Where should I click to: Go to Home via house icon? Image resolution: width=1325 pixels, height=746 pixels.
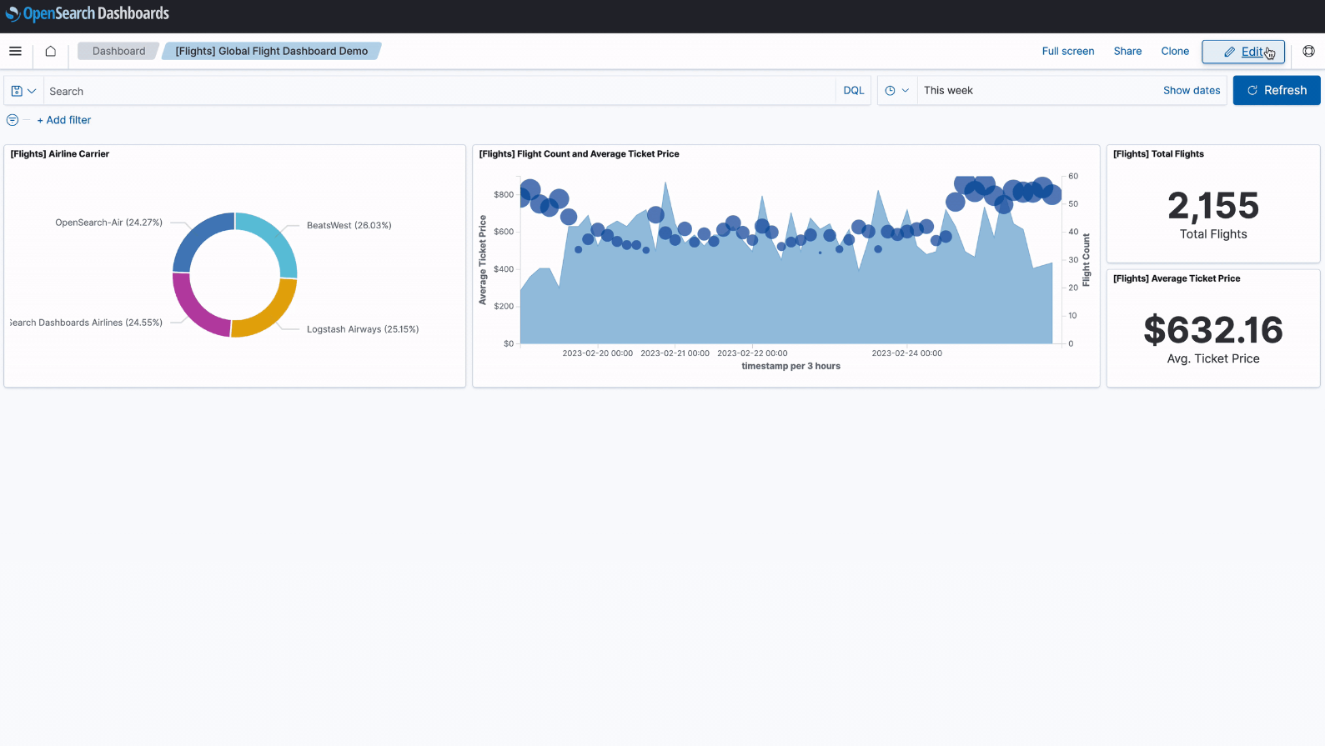[51, 51]
